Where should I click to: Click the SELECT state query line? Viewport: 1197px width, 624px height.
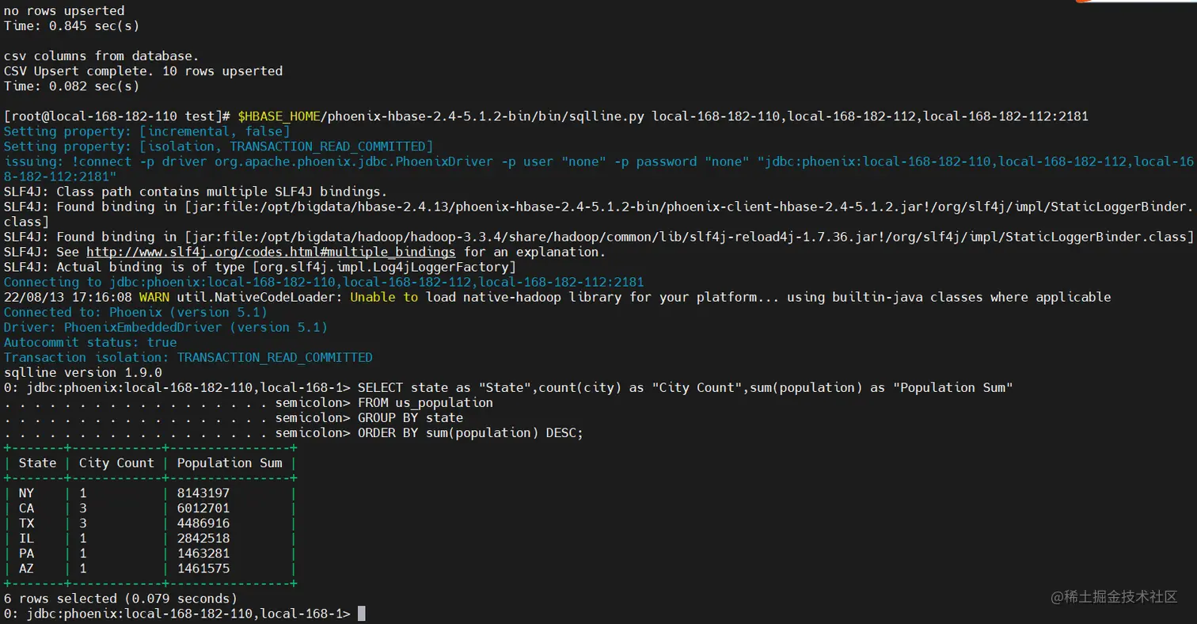(x=508, y=387)
